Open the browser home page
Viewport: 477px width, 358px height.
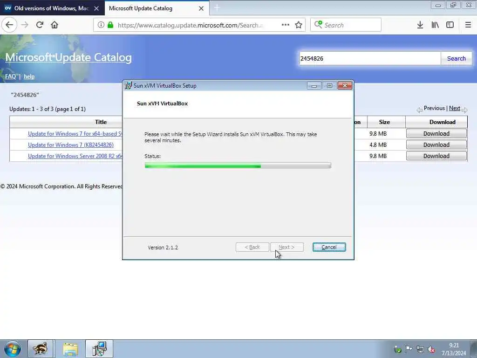55,25
